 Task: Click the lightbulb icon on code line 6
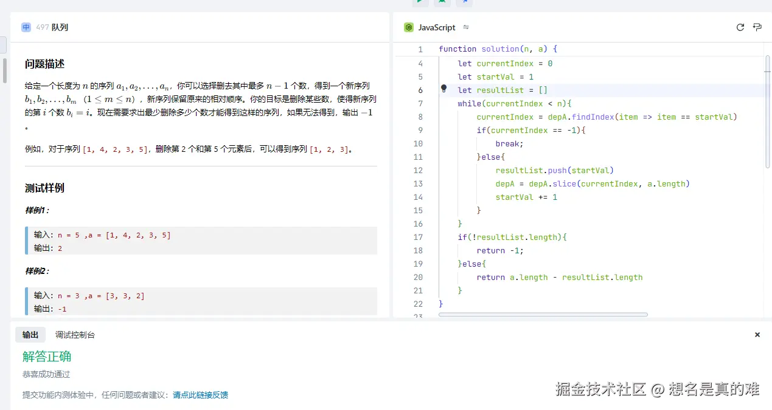(x=443, y=90)
